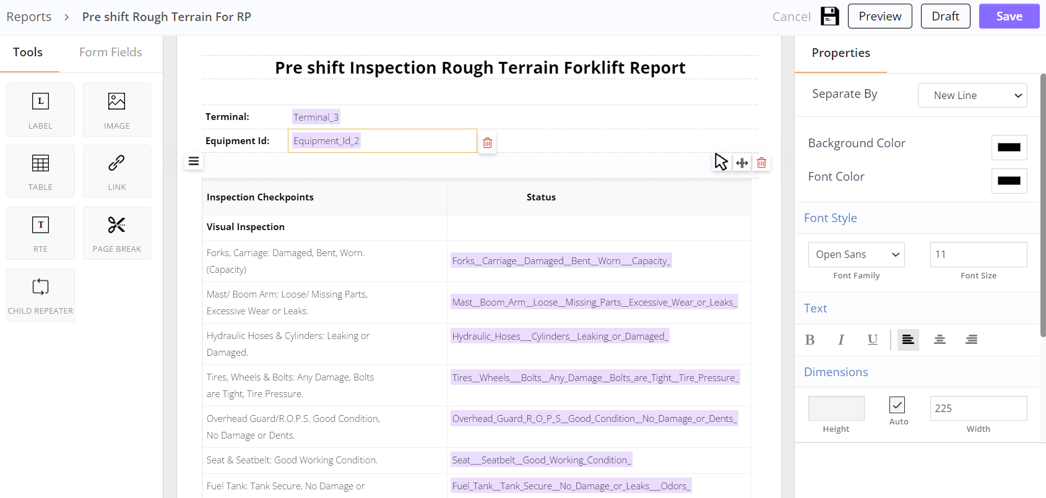This screenshot has width=1046, height=498.
Task: Open the Separate By dropdown
Action: pos(972,95)
